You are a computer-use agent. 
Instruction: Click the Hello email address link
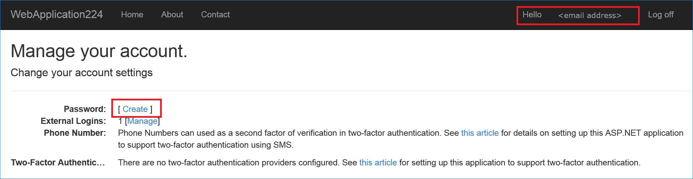(577, 15)
